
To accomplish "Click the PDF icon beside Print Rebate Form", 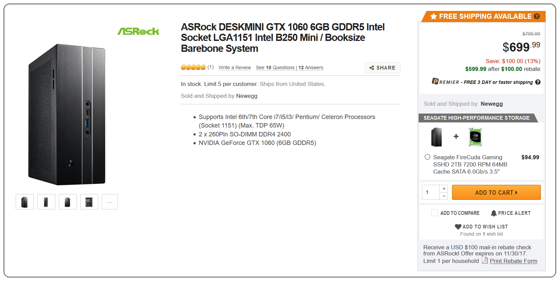I will [x=485, y=260].
